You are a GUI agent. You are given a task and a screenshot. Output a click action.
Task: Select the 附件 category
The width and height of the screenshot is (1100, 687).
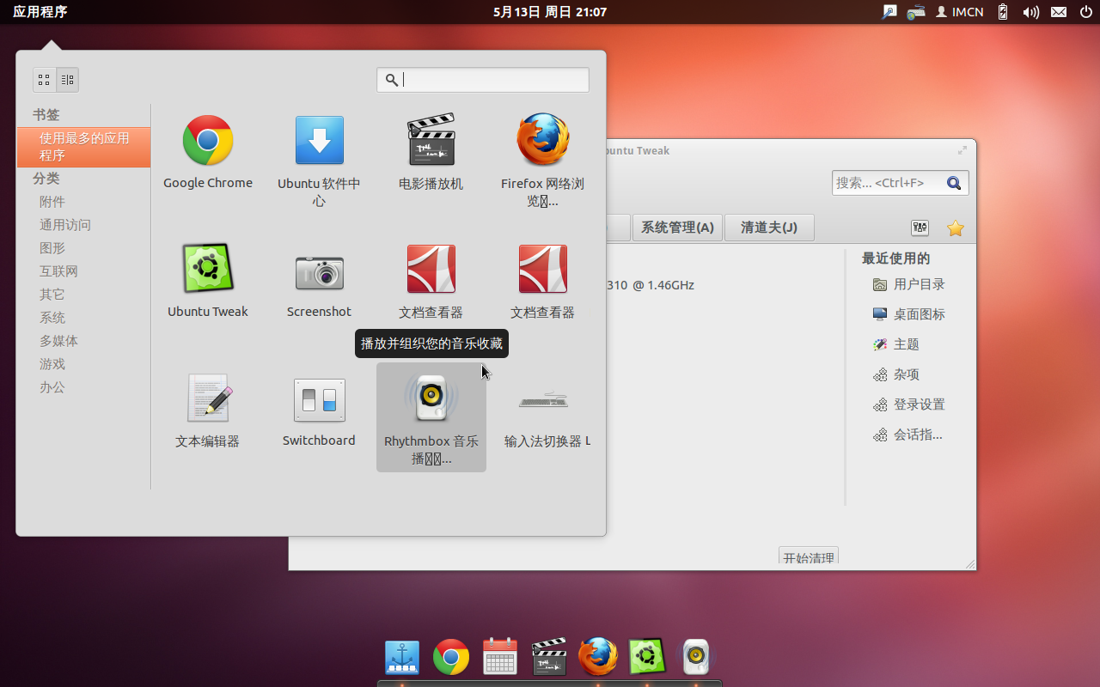(x=52, y=202)
